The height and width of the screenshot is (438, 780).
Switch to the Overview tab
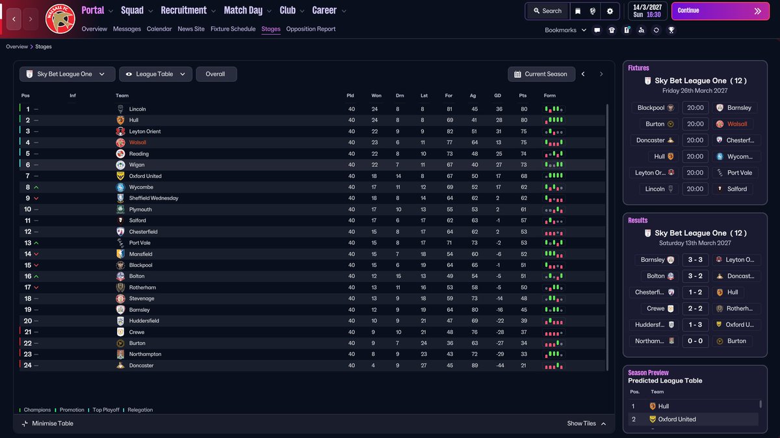94,29
